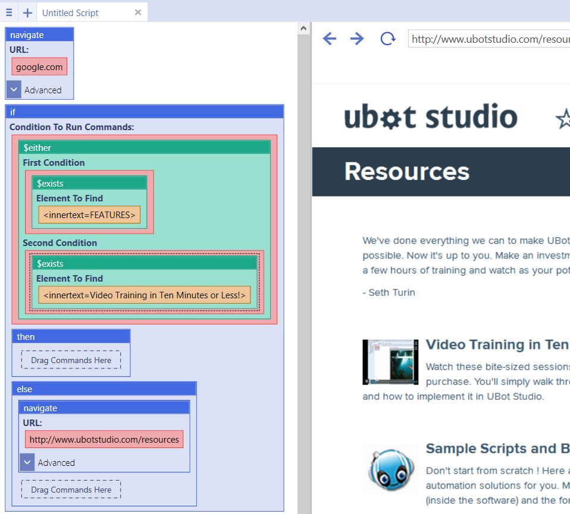Reload the browser page
The width and height of the screenshot is (570, 514).
pyautogui.click(x=387, y=39)
